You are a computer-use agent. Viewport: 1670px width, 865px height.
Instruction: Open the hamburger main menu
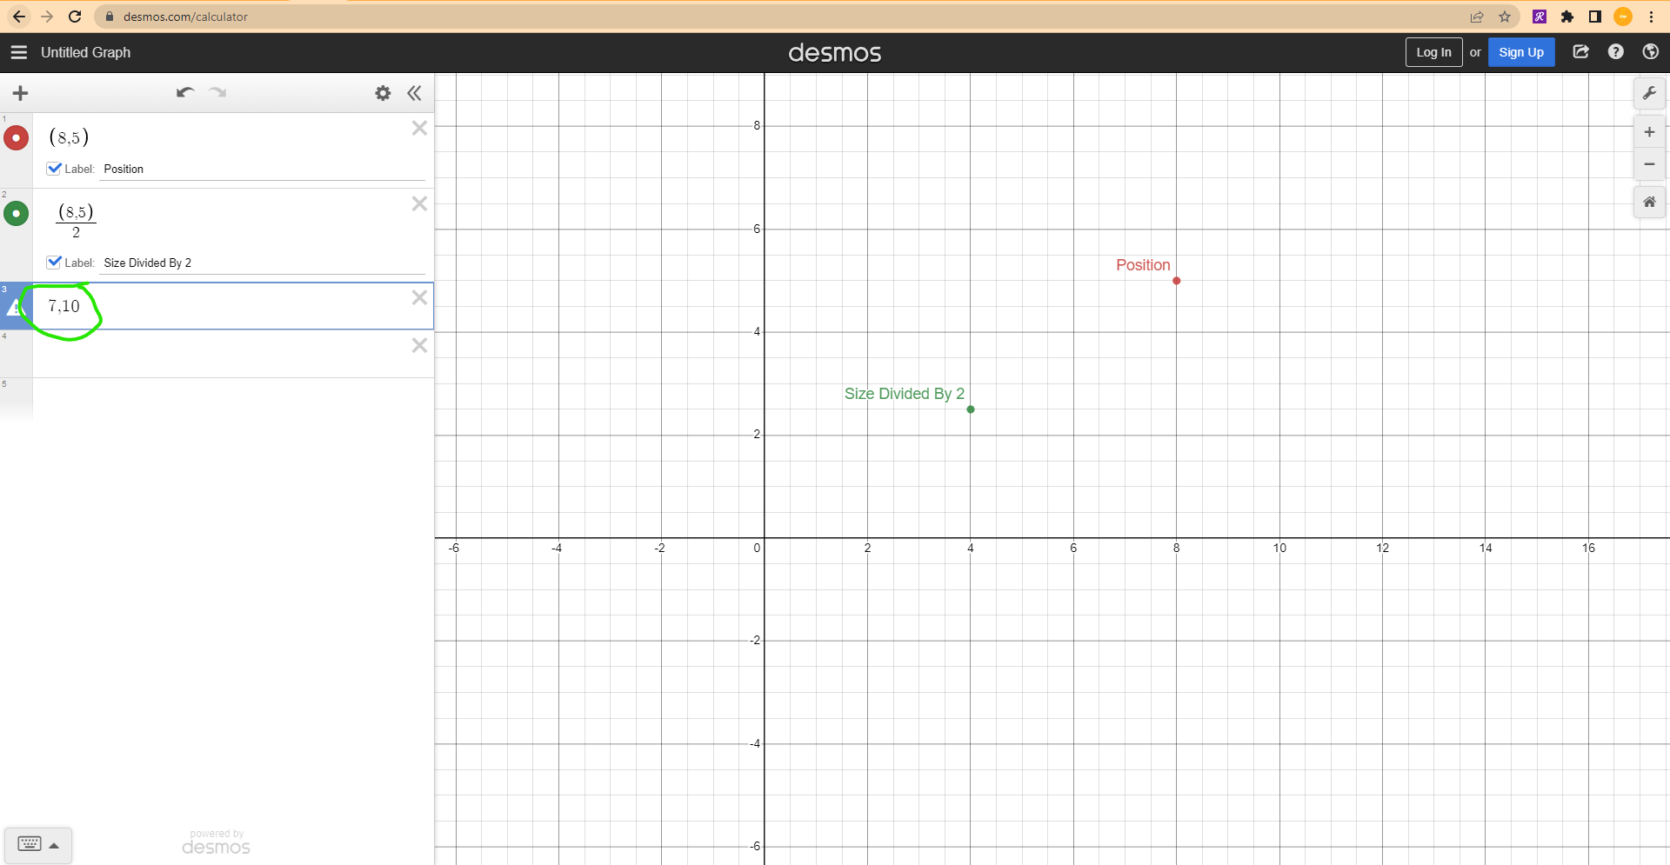point(18,51)
